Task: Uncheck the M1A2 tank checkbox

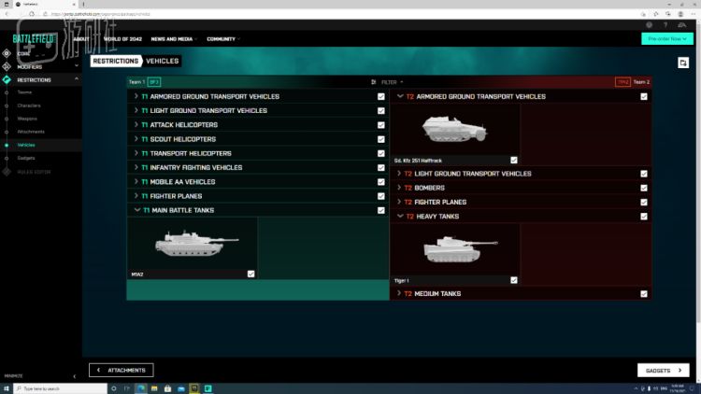Action: pos(250,274)
